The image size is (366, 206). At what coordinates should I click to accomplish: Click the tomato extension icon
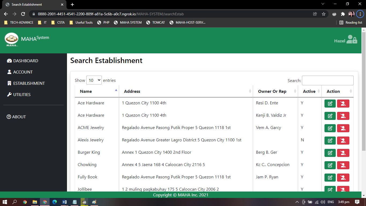point(334,14)
